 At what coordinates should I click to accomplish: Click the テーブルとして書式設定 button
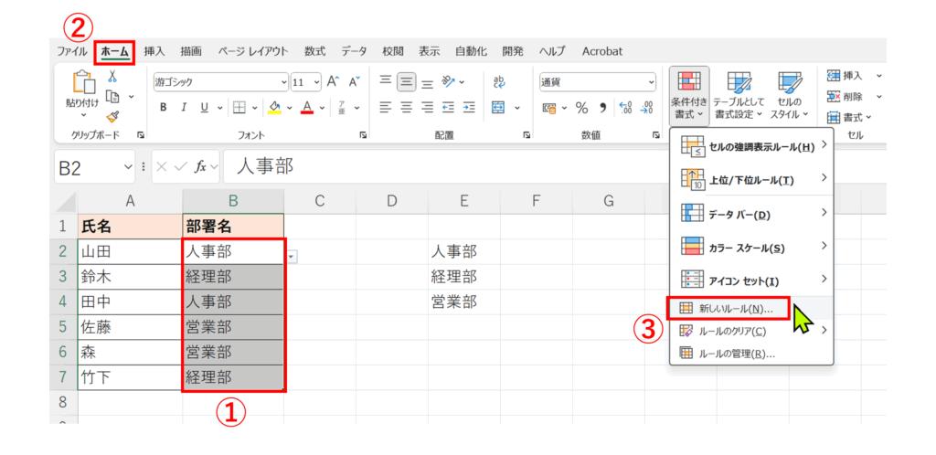pyautogui.click(x=738, y=96)
